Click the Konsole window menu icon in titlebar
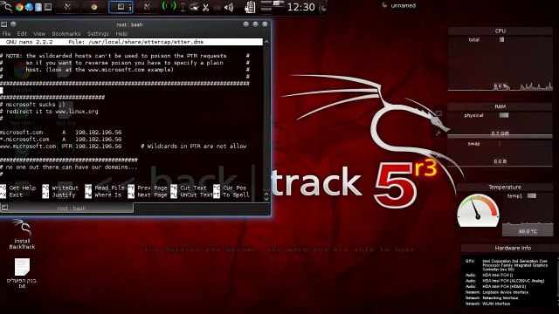Image resolution: width=559 pixels, height=314 pixels. tap(3, 24)
